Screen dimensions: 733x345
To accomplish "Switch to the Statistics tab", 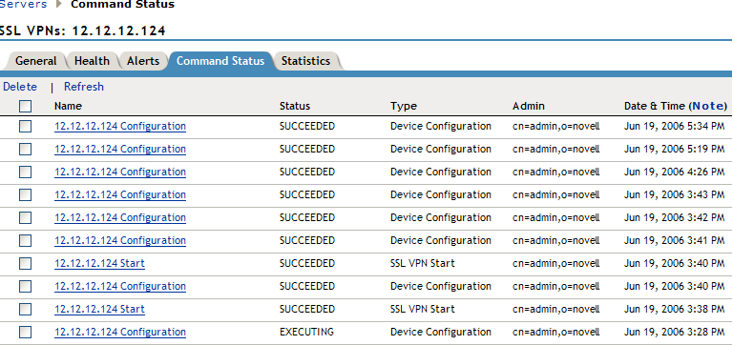I will (305, 61).
